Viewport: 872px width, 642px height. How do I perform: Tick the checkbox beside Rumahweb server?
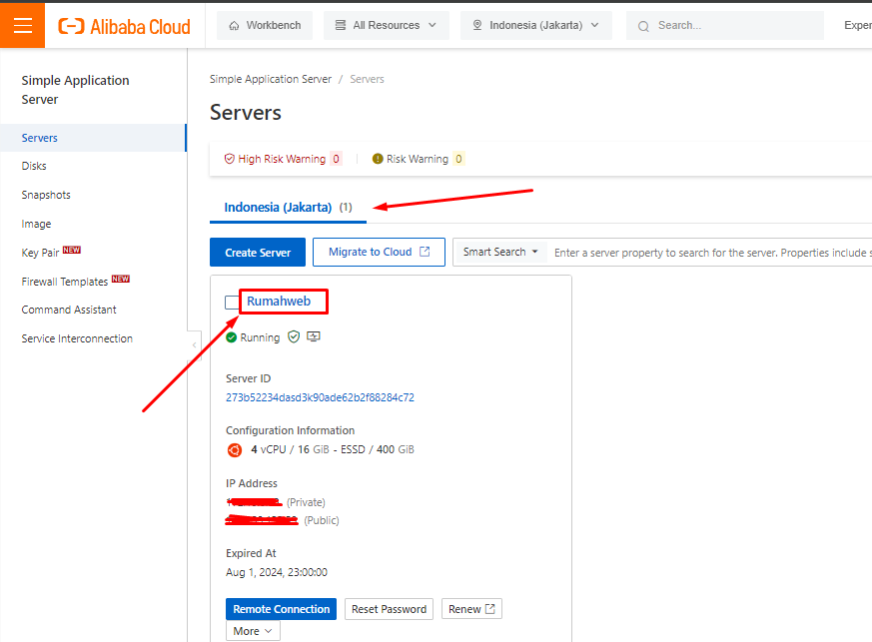coord(231,302)
